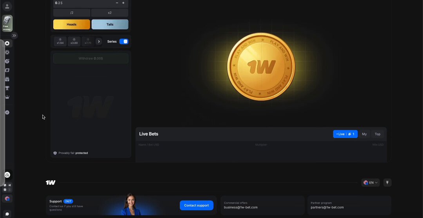Toggle the Series switch
The height and width of the screenshot is (218, 423).
[124, 42]
